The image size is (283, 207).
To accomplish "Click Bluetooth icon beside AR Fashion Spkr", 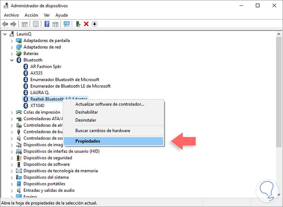I will (26, 67).
